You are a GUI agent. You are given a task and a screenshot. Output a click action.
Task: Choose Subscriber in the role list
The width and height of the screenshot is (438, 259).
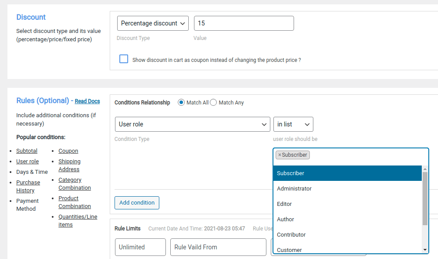click(348, 173)
